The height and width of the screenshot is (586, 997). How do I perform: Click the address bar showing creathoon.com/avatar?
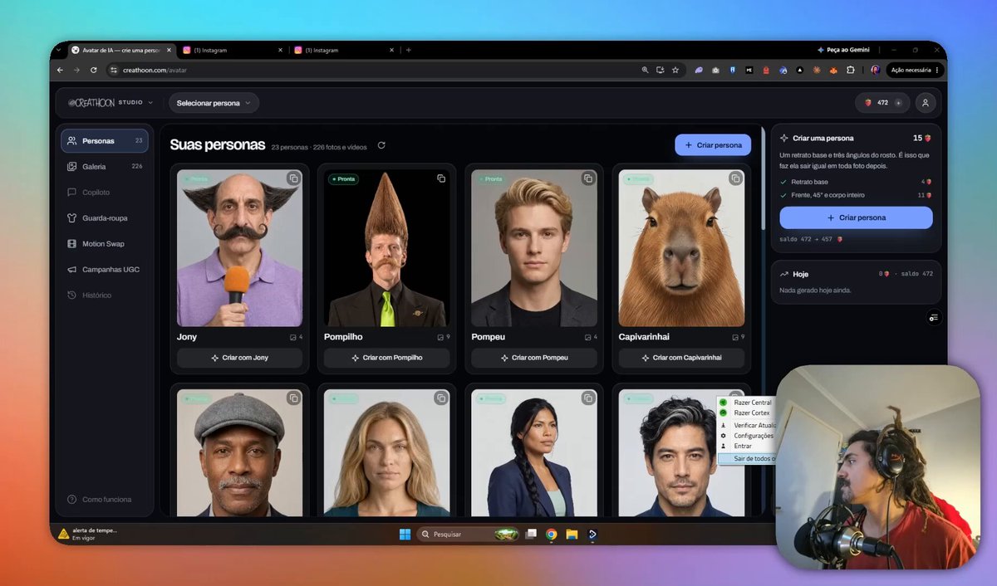374,71
